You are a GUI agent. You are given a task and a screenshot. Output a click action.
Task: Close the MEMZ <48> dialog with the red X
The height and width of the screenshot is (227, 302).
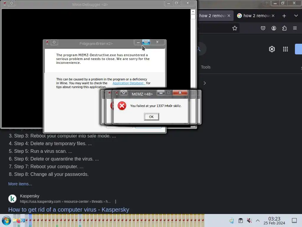point(180,93)
